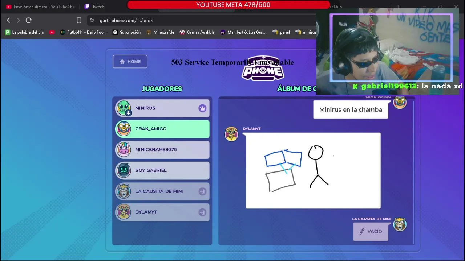465x261 pixels.
Task: Click SOY GABRIEL dark avatar
Action: pyautogui.click(x=124, y=170)
